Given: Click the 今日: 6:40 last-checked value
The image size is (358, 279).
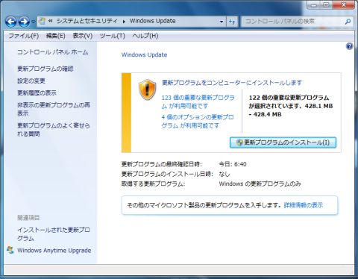Looking at the screenshot, I should (x=233, y=164).
